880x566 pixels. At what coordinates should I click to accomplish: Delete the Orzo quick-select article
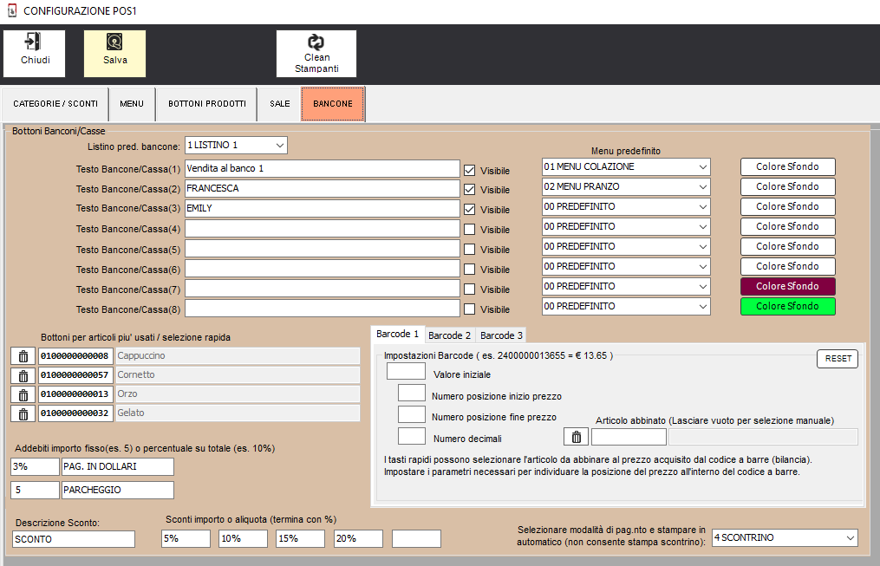click(23, 394)
